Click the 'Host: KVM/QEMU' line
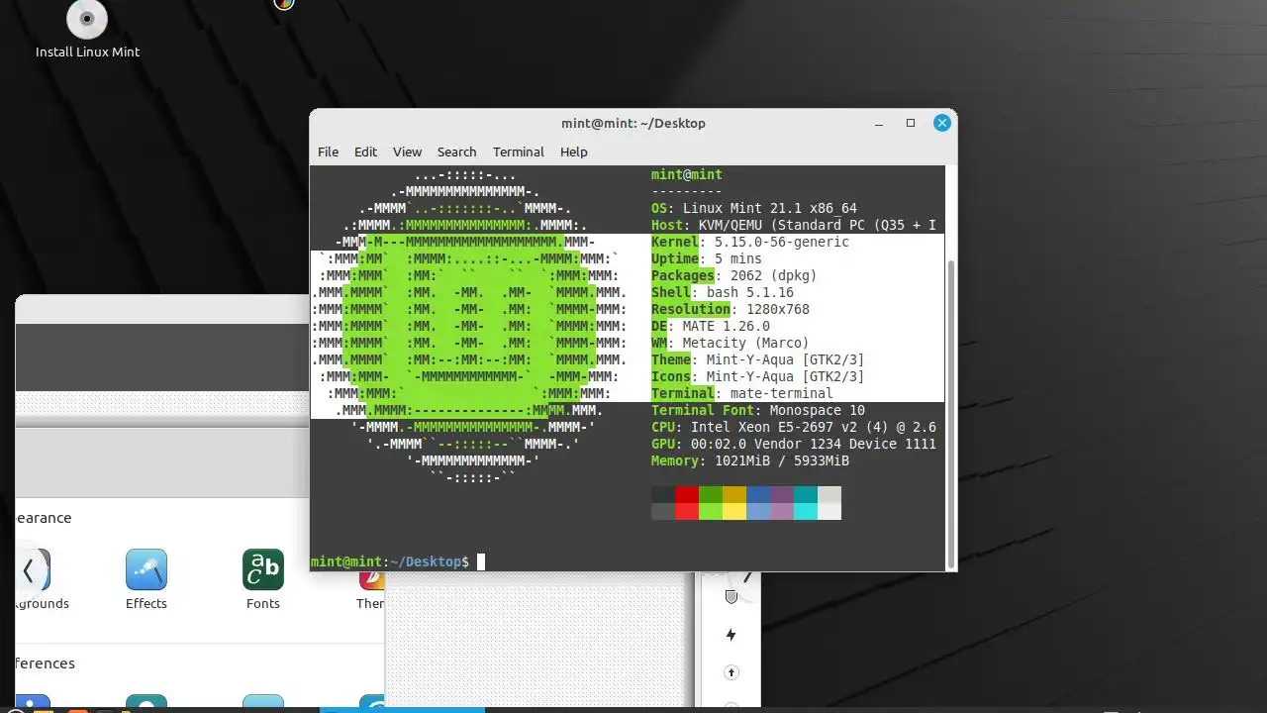 pos(794,225)
